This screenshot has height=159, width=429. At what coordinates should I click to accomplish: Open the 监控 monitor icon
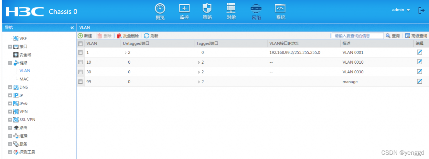coord(184,8)
